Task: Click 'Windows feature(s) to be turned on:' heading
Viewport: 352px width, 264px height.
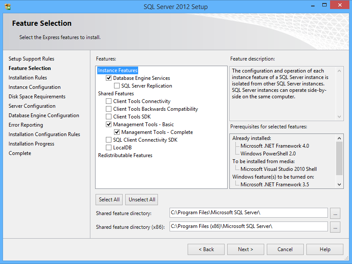Action: click(x=273, y=177)
